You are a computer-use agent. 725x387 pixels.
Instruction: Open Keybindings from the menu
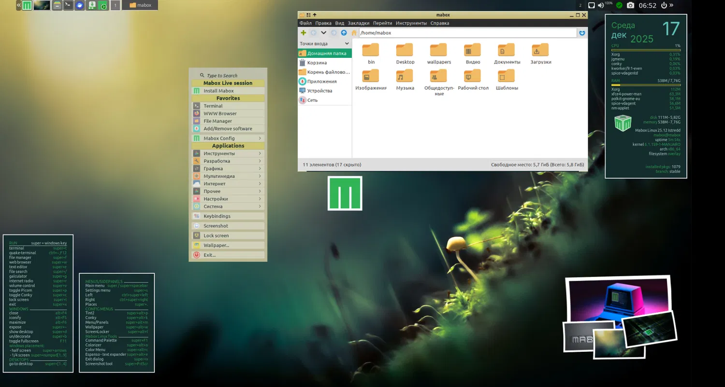click(228, 216)
